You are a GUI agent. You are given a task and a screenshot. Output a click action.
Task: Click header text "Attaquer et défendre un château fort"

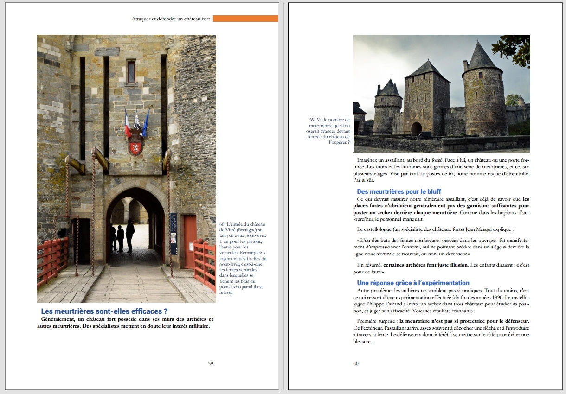(x=171, y=19)
